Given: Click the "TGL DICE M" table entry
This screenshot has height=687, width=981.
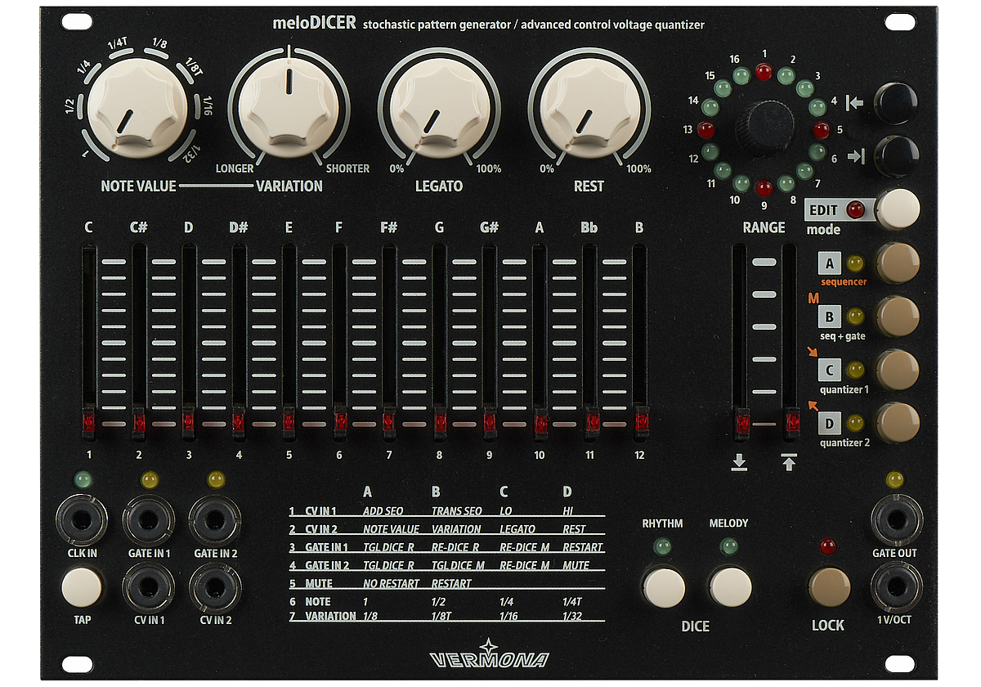Looking at the screenshot, I should (459, 566).
